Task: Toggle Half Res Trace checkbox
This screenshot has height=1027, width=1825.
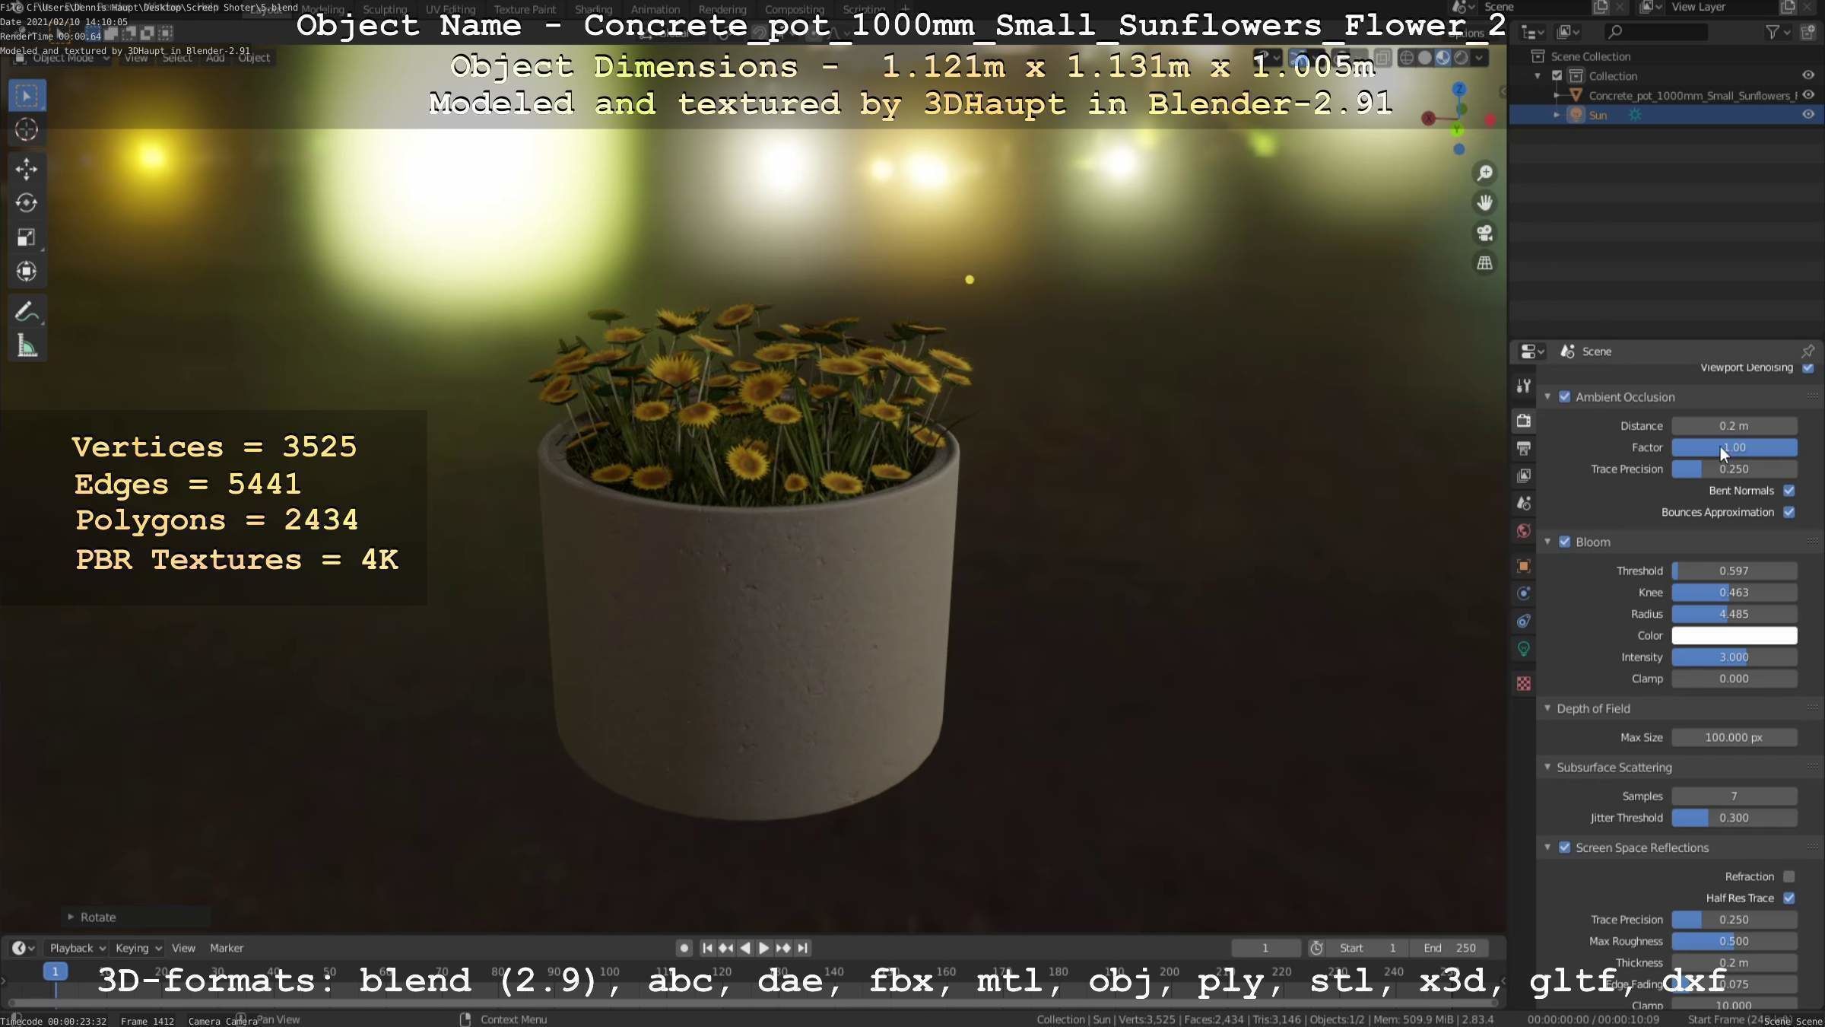Action: (1789, 898)
